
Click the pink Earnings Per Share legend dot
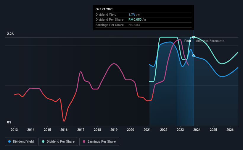(x=84, y=141)
